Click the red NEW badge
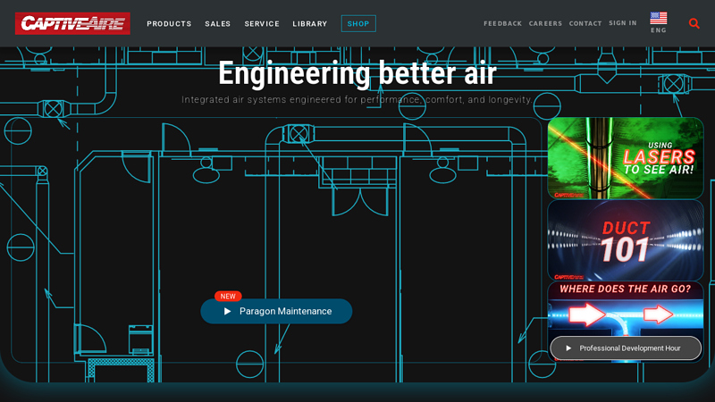 point(228,297)
